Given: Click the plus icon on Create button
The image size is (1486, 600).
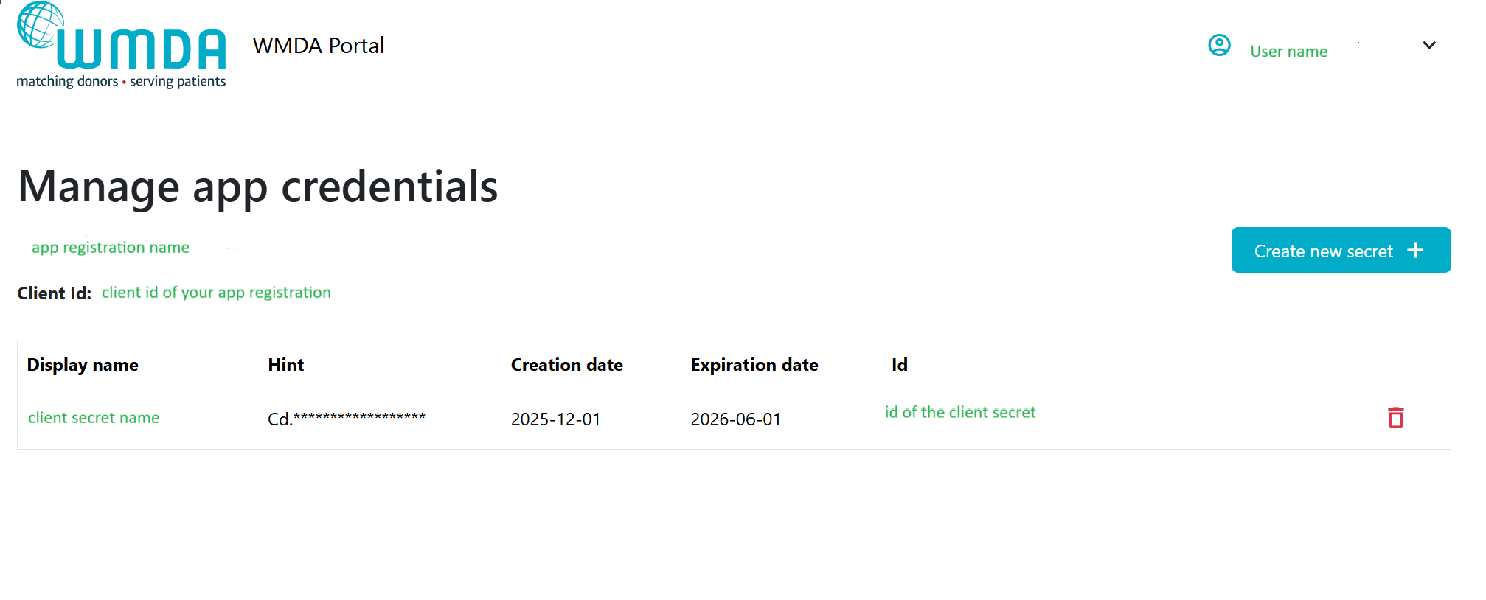Looking at the screenshot, I should pos(1414,251).
